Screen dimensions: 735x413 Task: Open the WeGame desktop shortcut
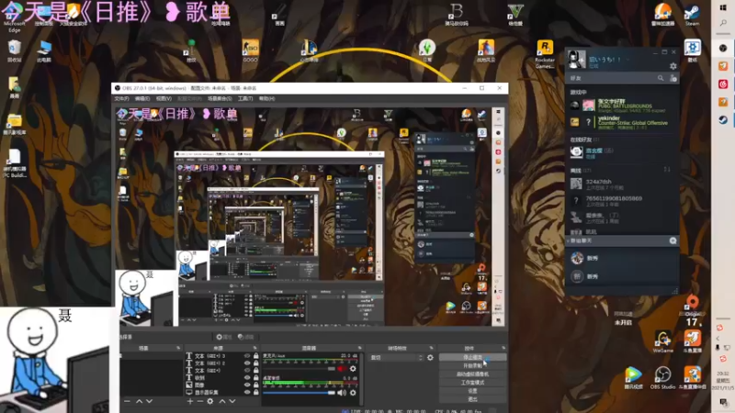coord(662,340)
